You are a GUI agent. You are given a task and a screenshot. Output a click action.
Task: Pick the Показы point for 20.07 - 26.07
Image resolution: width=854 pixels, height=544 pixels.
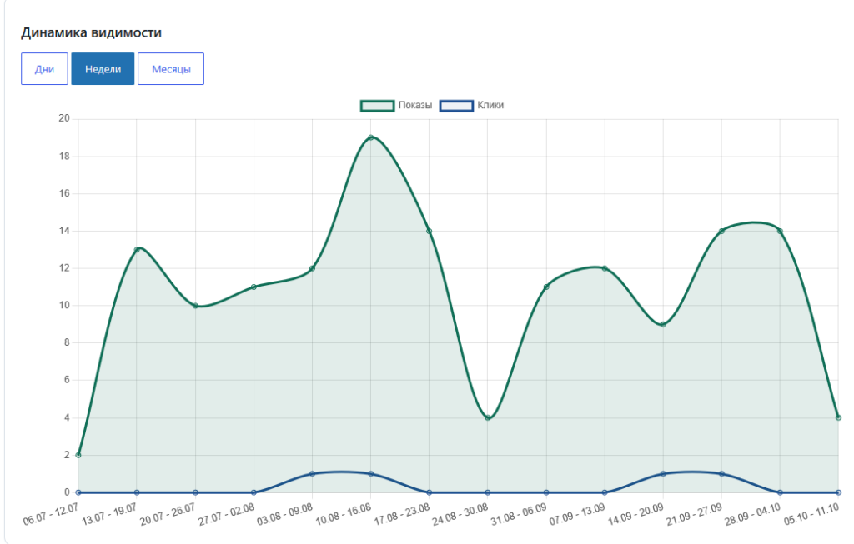[x=195, y=306]
